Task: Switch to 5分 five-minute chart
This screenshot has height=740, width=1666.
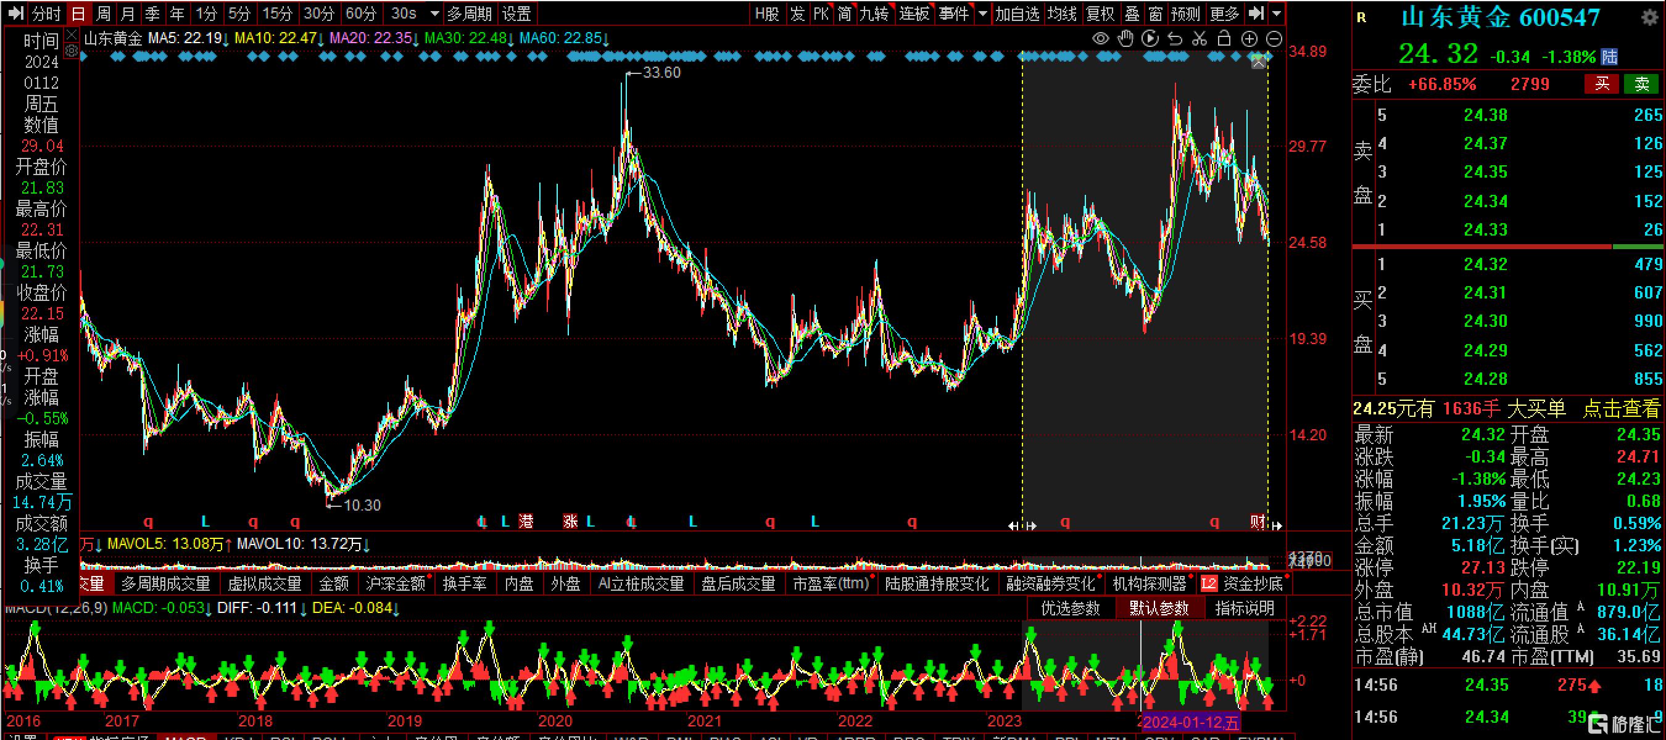Action: [x=239, y=13]
